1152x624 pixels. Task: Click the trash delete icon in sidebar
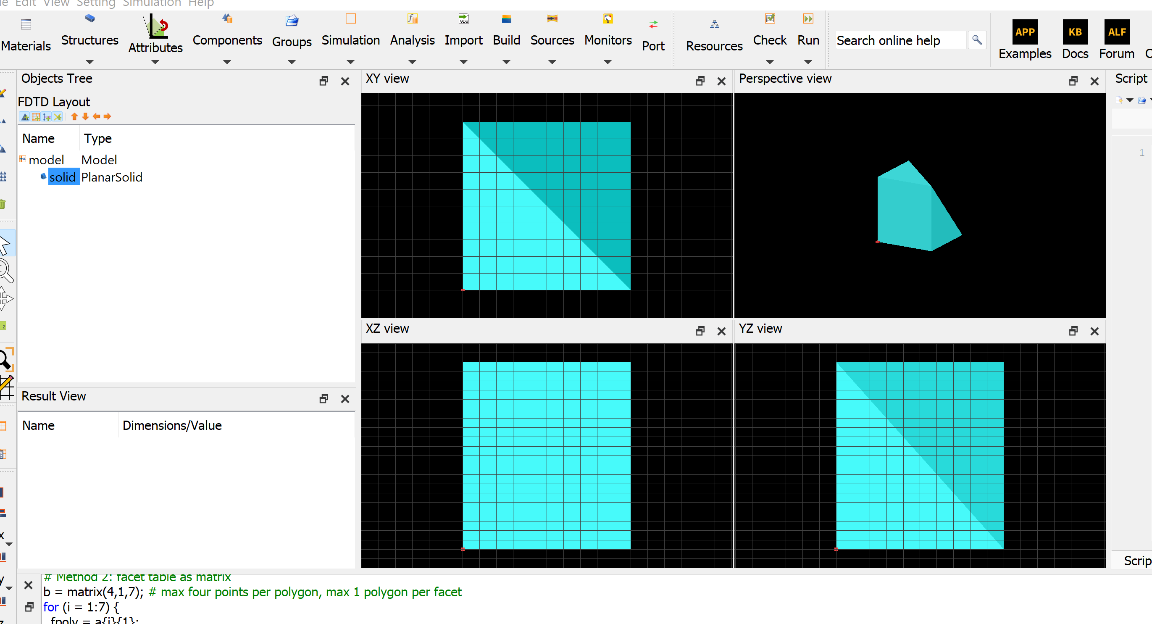pyautogui.click(x=3, y=204)
